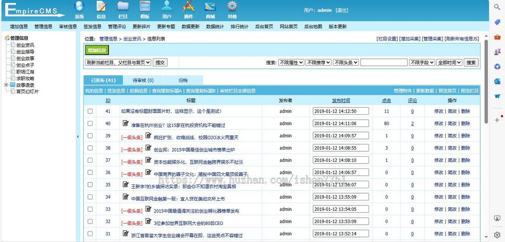
Task: Switch to the 归档 tab
Action: 183,80
